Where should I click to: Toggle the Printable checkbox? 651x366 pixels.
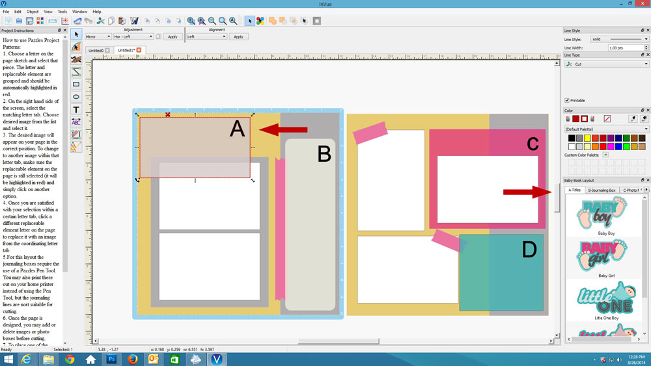[x=567, y=100]
